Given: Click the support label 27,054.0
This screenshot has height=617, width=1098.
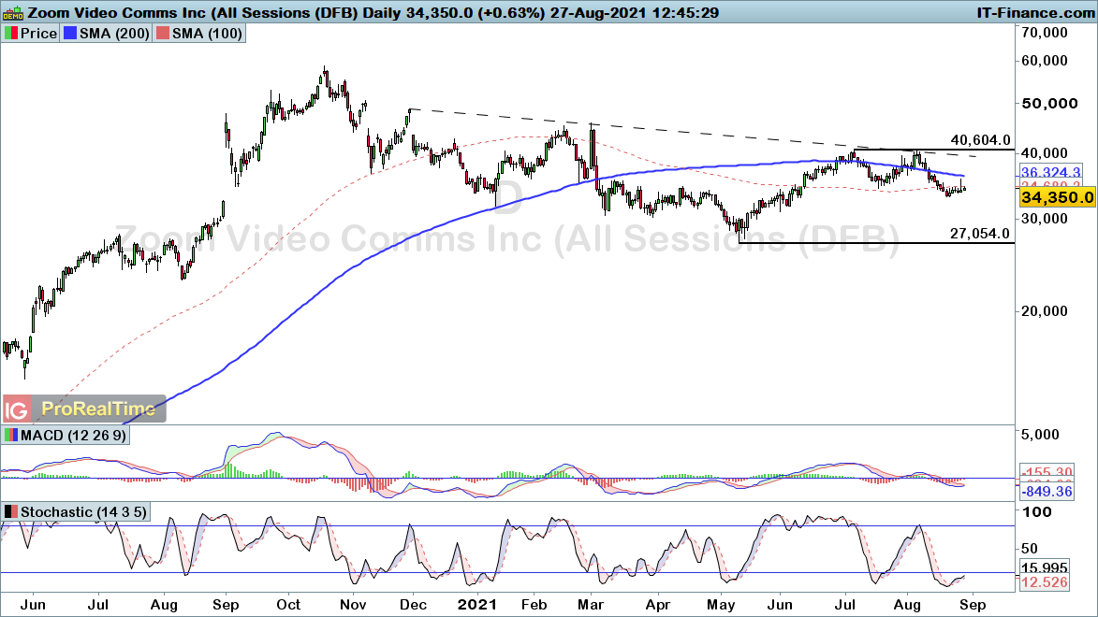Looking at the screenshot, I should tap(980, 234).
